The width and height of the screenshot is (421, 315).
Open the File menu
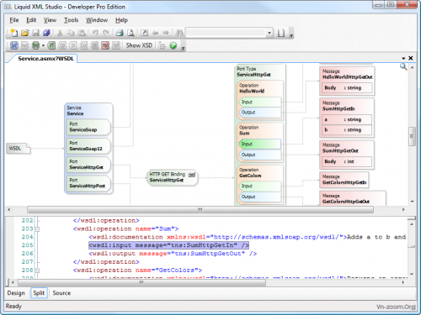[x=14, y=20]
